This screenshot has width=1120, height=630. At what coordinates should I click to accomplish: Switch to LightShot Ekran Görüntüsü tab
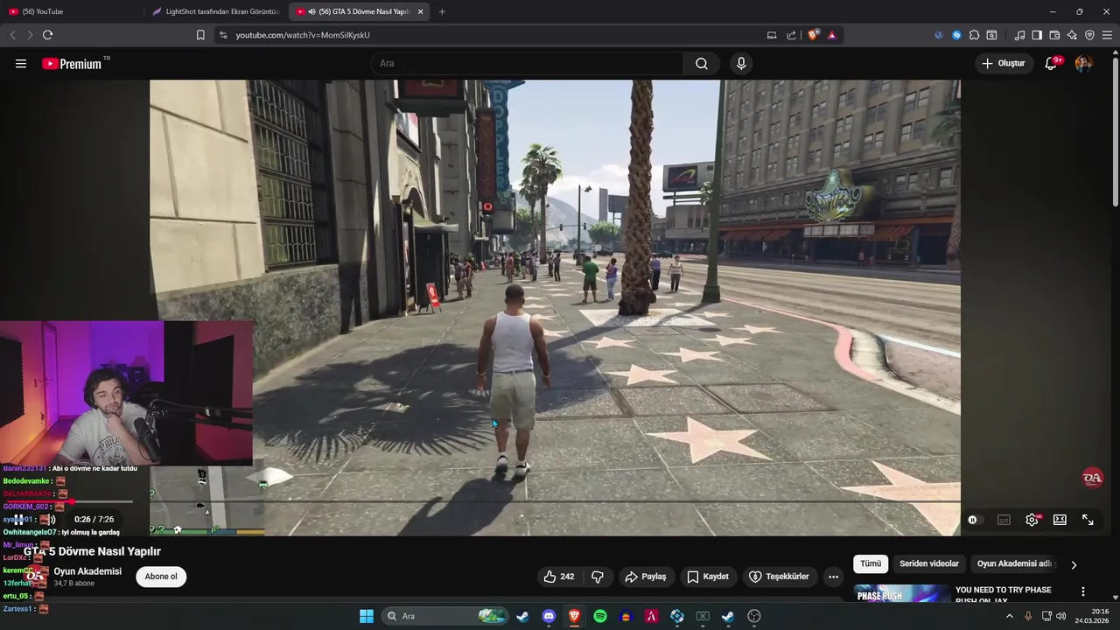tap(215, 11)
